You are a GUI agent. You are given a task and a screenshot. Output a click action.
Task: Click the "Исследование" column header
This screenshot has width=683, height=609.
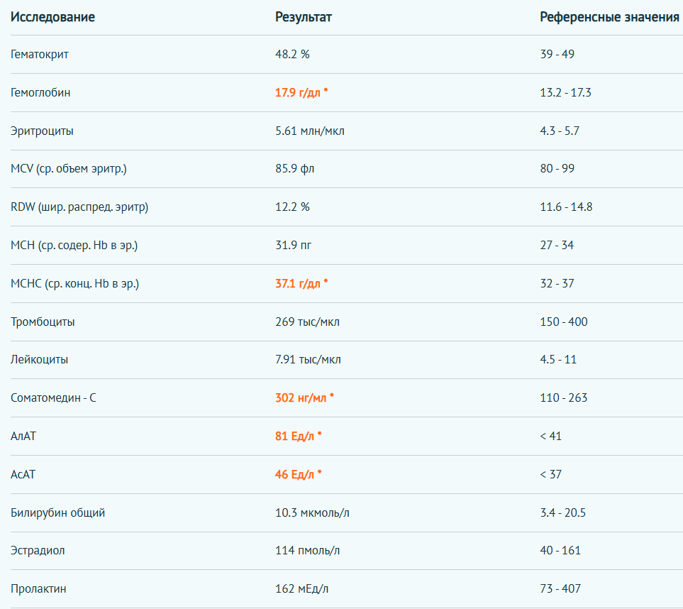pos(52,17)
